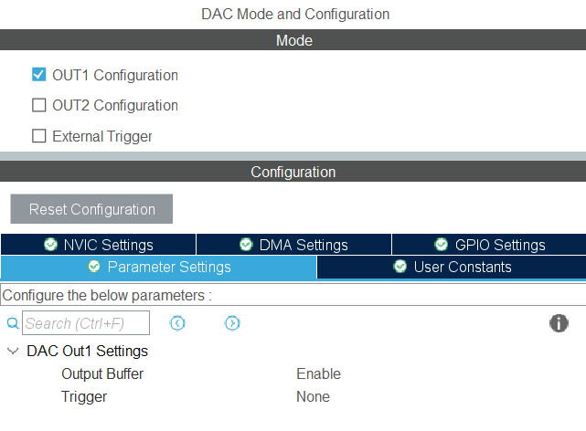Enable External Trigger checkbox
This screenshot has height=431, width=586.
pos(39,136)
